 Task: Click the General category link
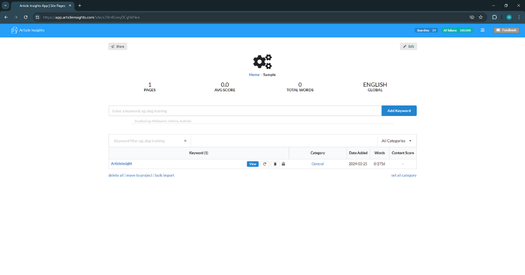317,164
